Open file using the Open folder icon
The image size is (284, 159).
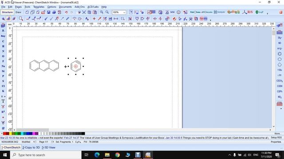pyautogui.click(x=43, y=12)
